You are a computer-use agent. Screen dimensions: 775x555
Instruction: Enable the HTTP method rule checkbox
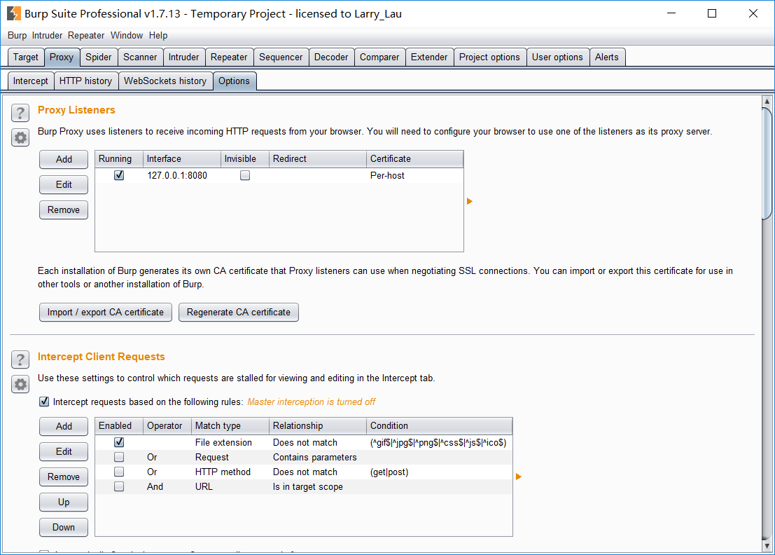(x=119, y=472)
